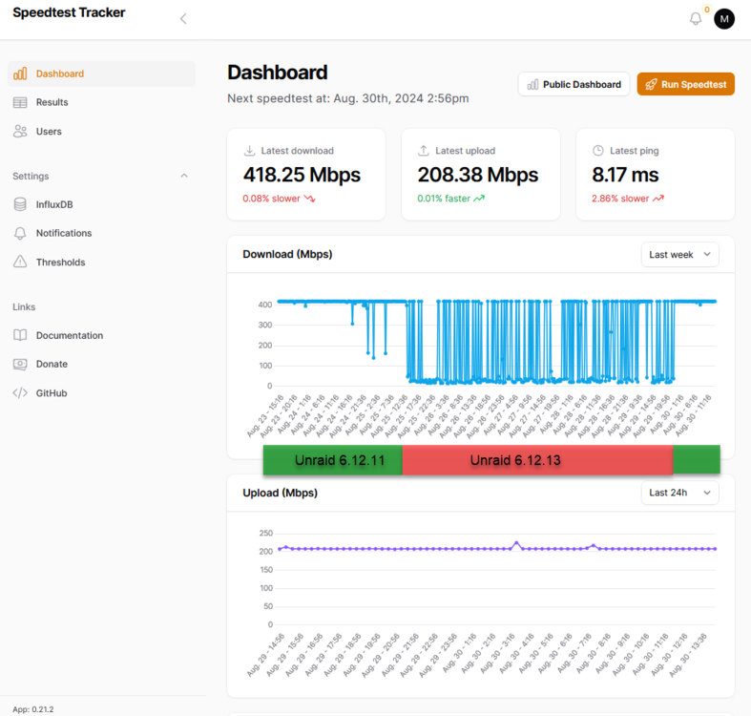Click the Users people icon
Image resolution: width=751 pixels, height=716 pixels.
[x=20, y=132]
